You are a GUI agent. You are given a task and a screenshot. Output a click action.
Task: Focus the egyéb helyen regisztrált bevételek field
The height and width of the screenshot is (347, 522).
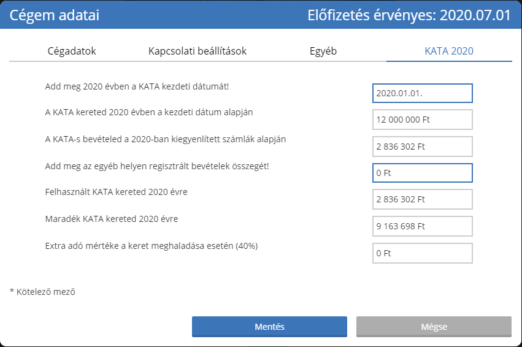422,173
